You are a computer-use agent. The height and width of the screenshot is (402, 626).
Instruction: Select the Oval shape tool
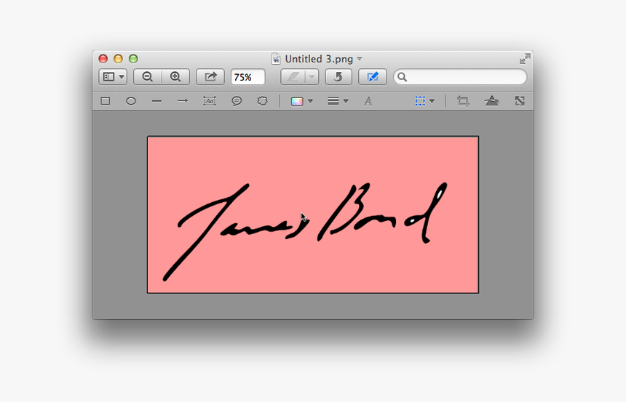click(x=131, y=101)
